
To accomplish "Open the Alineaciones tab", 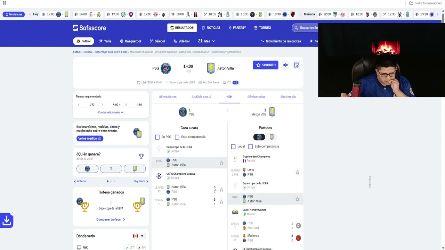I will coord(168,97).
